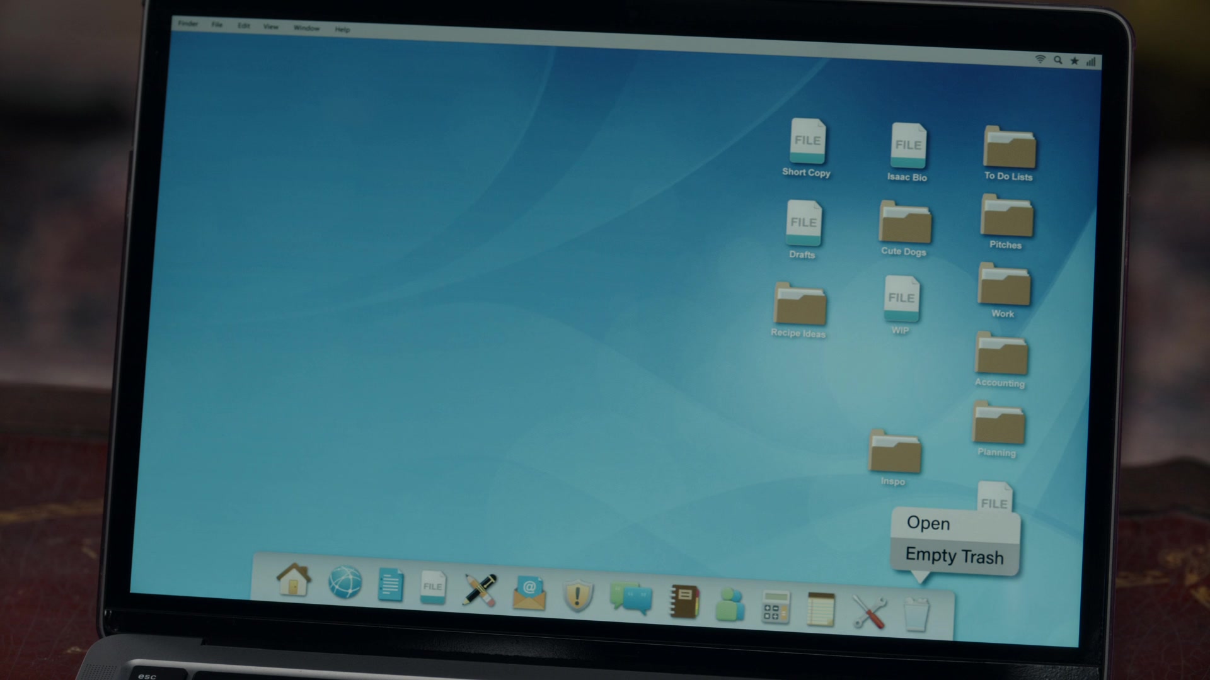
Task: Open the brown notebook icon in dock
Action: tap(684, 601)
